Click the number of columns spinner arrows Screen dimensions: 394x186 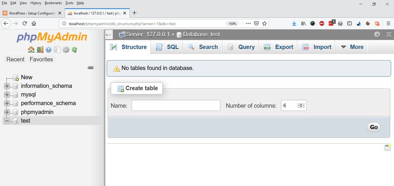click(x=301, y=105)
